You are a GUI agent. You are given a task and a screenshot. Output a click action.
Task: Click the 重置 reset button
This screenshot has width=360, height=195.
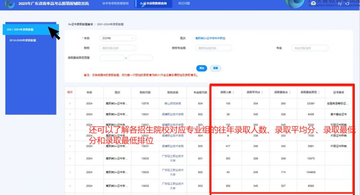point(215,68)
